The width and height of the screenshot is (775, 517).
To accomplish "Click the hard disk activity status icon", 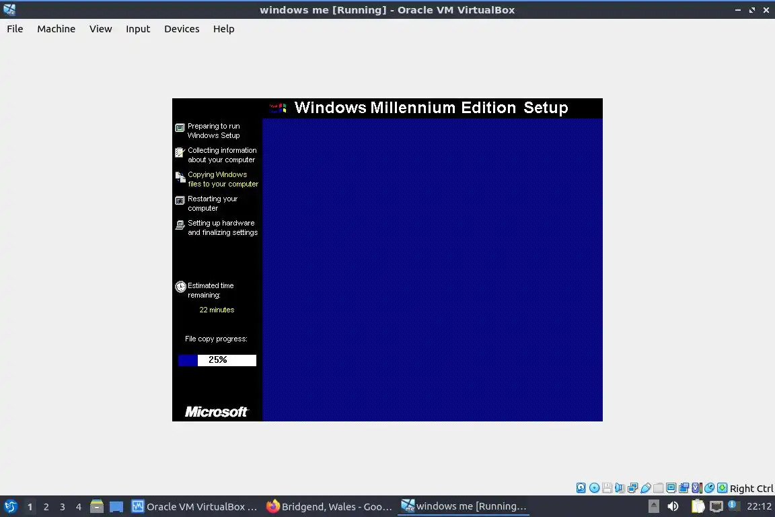I will pos(581,488).
